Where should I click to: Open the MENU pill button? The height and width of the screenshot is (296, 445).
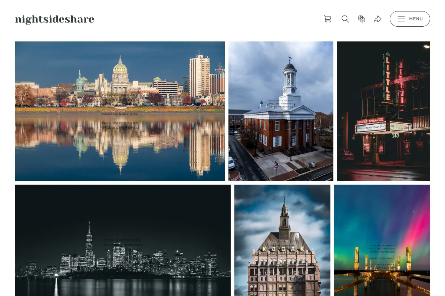coord(410,19)
